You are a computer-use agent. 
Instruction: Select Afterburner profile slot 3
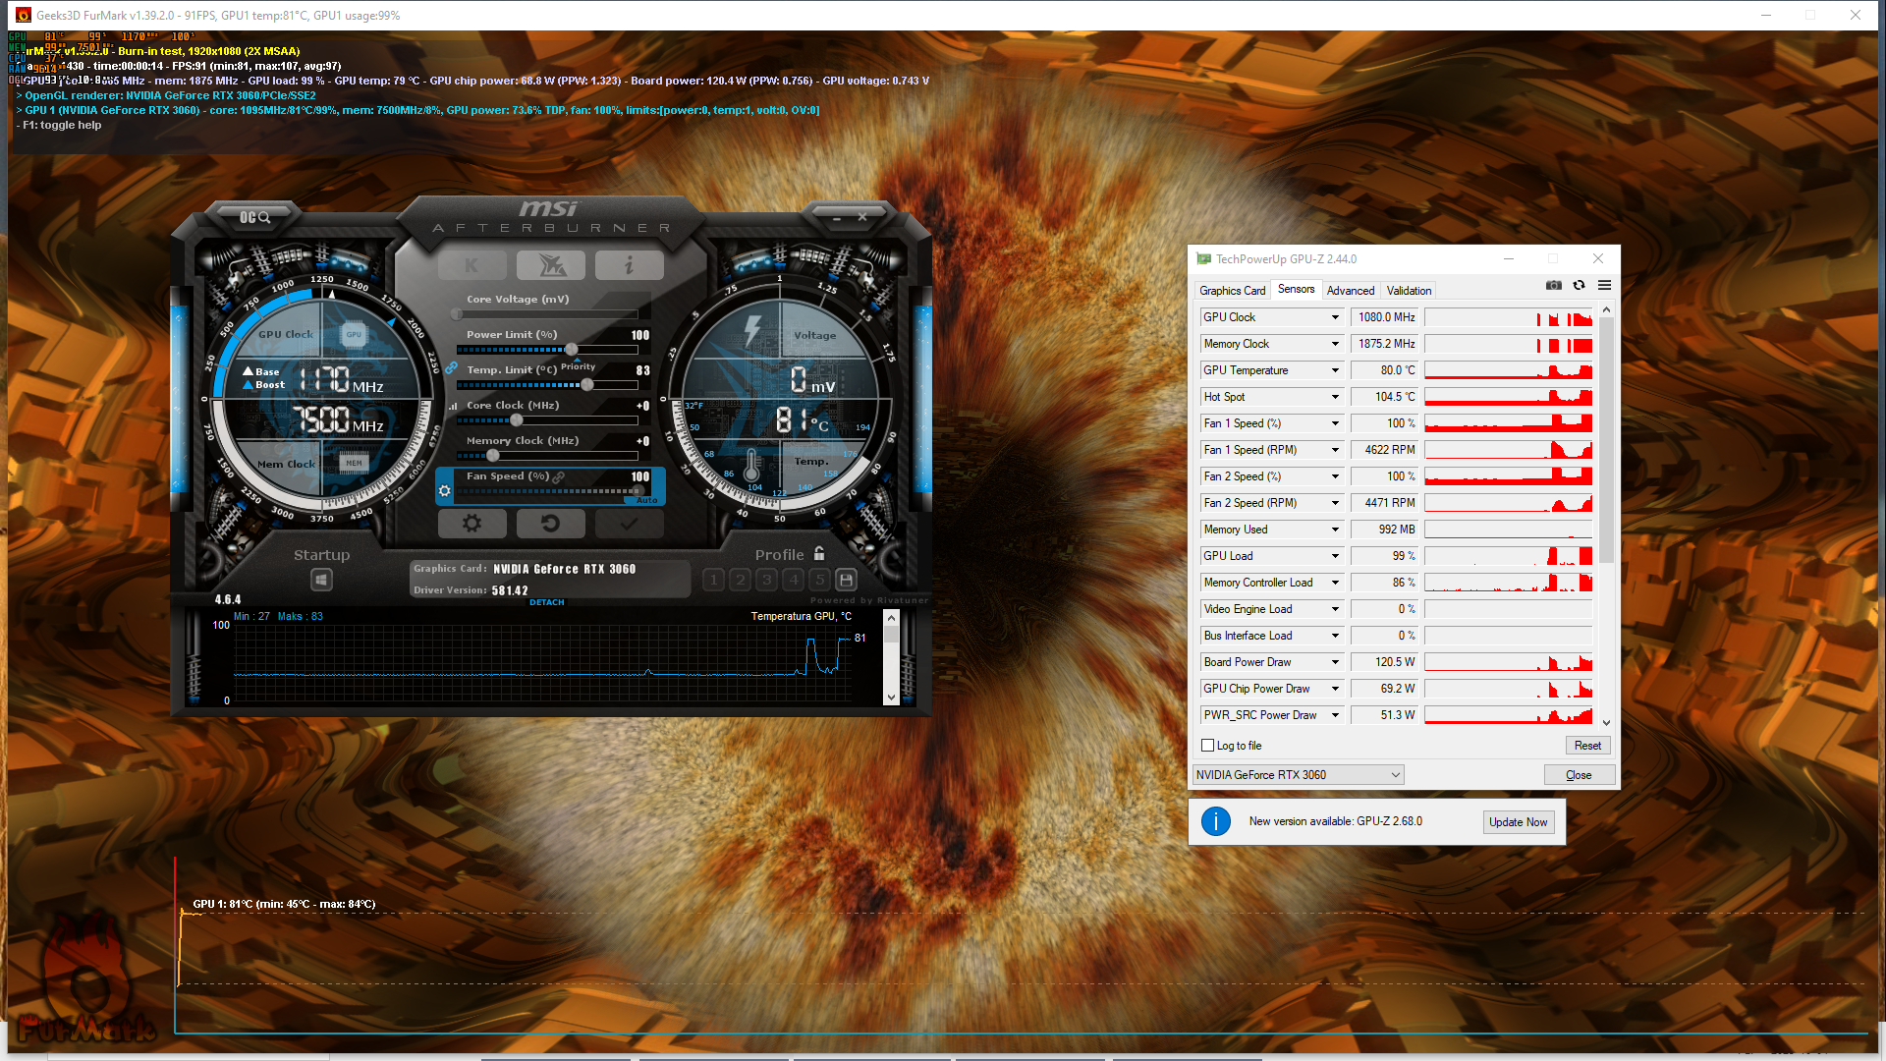(x=767, y=580)
